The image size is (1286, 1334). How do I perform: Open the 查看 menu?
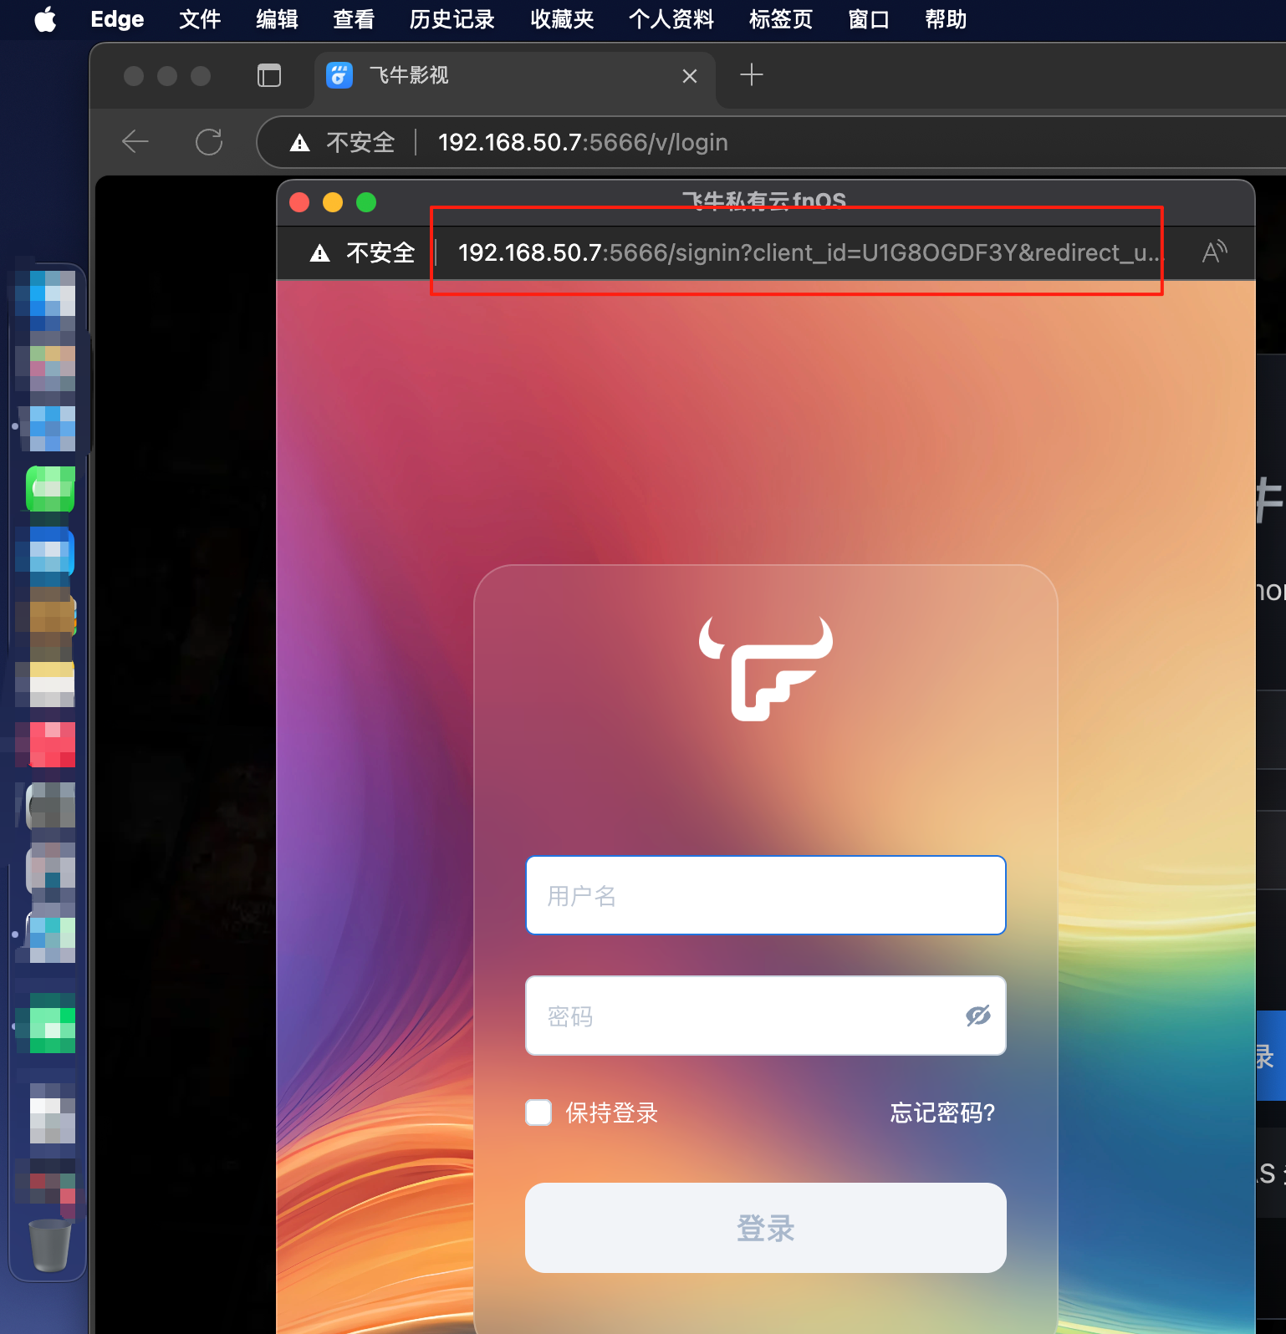point(354,19)
